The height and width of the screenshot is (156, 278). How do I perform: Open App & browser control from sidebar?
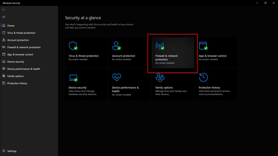pyautogui.click(x=20, y=55)
